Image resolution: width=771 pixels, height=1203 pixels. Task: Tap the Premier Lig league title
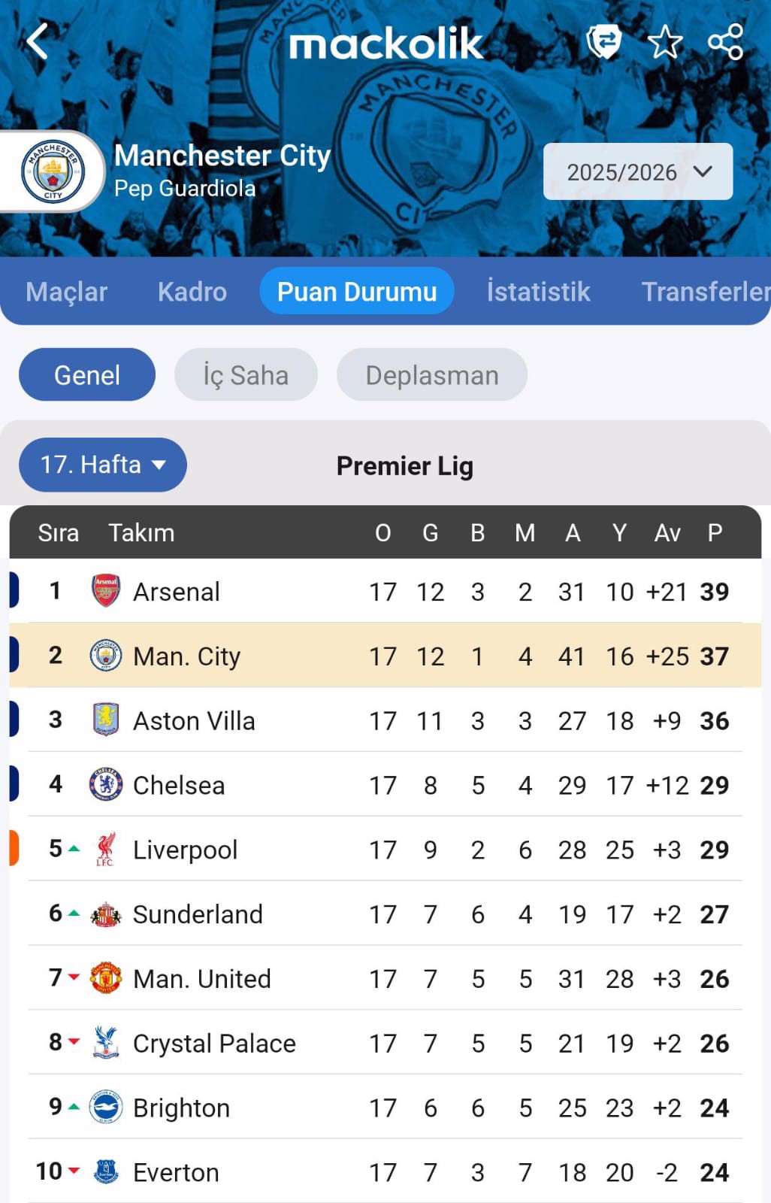(404, 466)
